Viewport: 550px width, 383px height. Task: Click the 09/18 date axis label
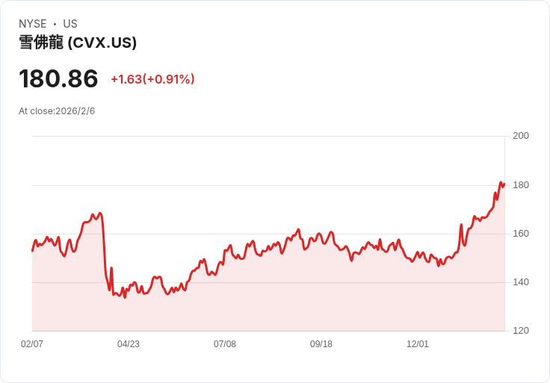[321, 344]
